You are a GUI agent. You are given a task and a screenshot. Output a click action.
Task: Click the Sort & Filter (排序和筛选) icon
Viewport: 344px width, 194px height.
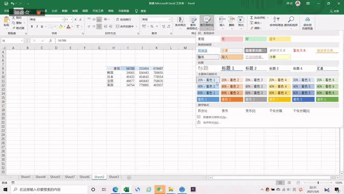[276, 19]
